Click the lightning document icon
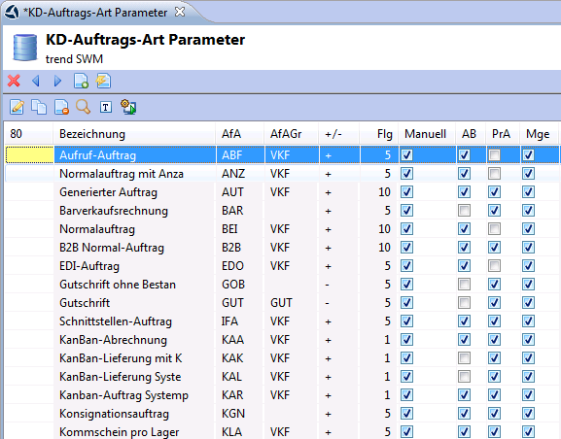Screen dimensions: 561x439 click(x=104, y=81)
